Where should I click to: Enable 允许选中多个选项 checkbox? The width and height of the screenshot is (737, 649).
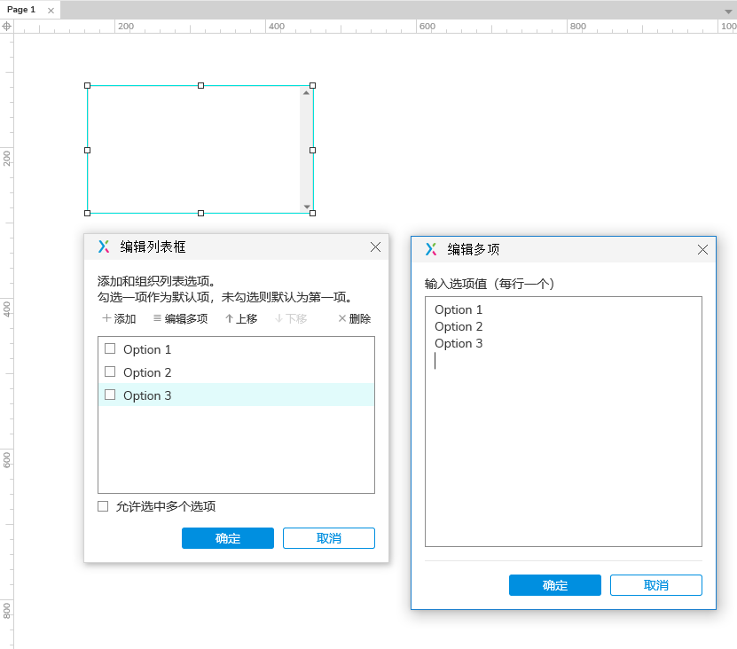click(103, 506)
